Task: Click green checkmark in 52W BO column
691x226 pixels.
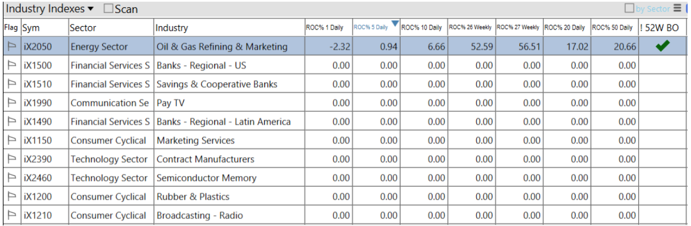Action: (x=663, y=47)
